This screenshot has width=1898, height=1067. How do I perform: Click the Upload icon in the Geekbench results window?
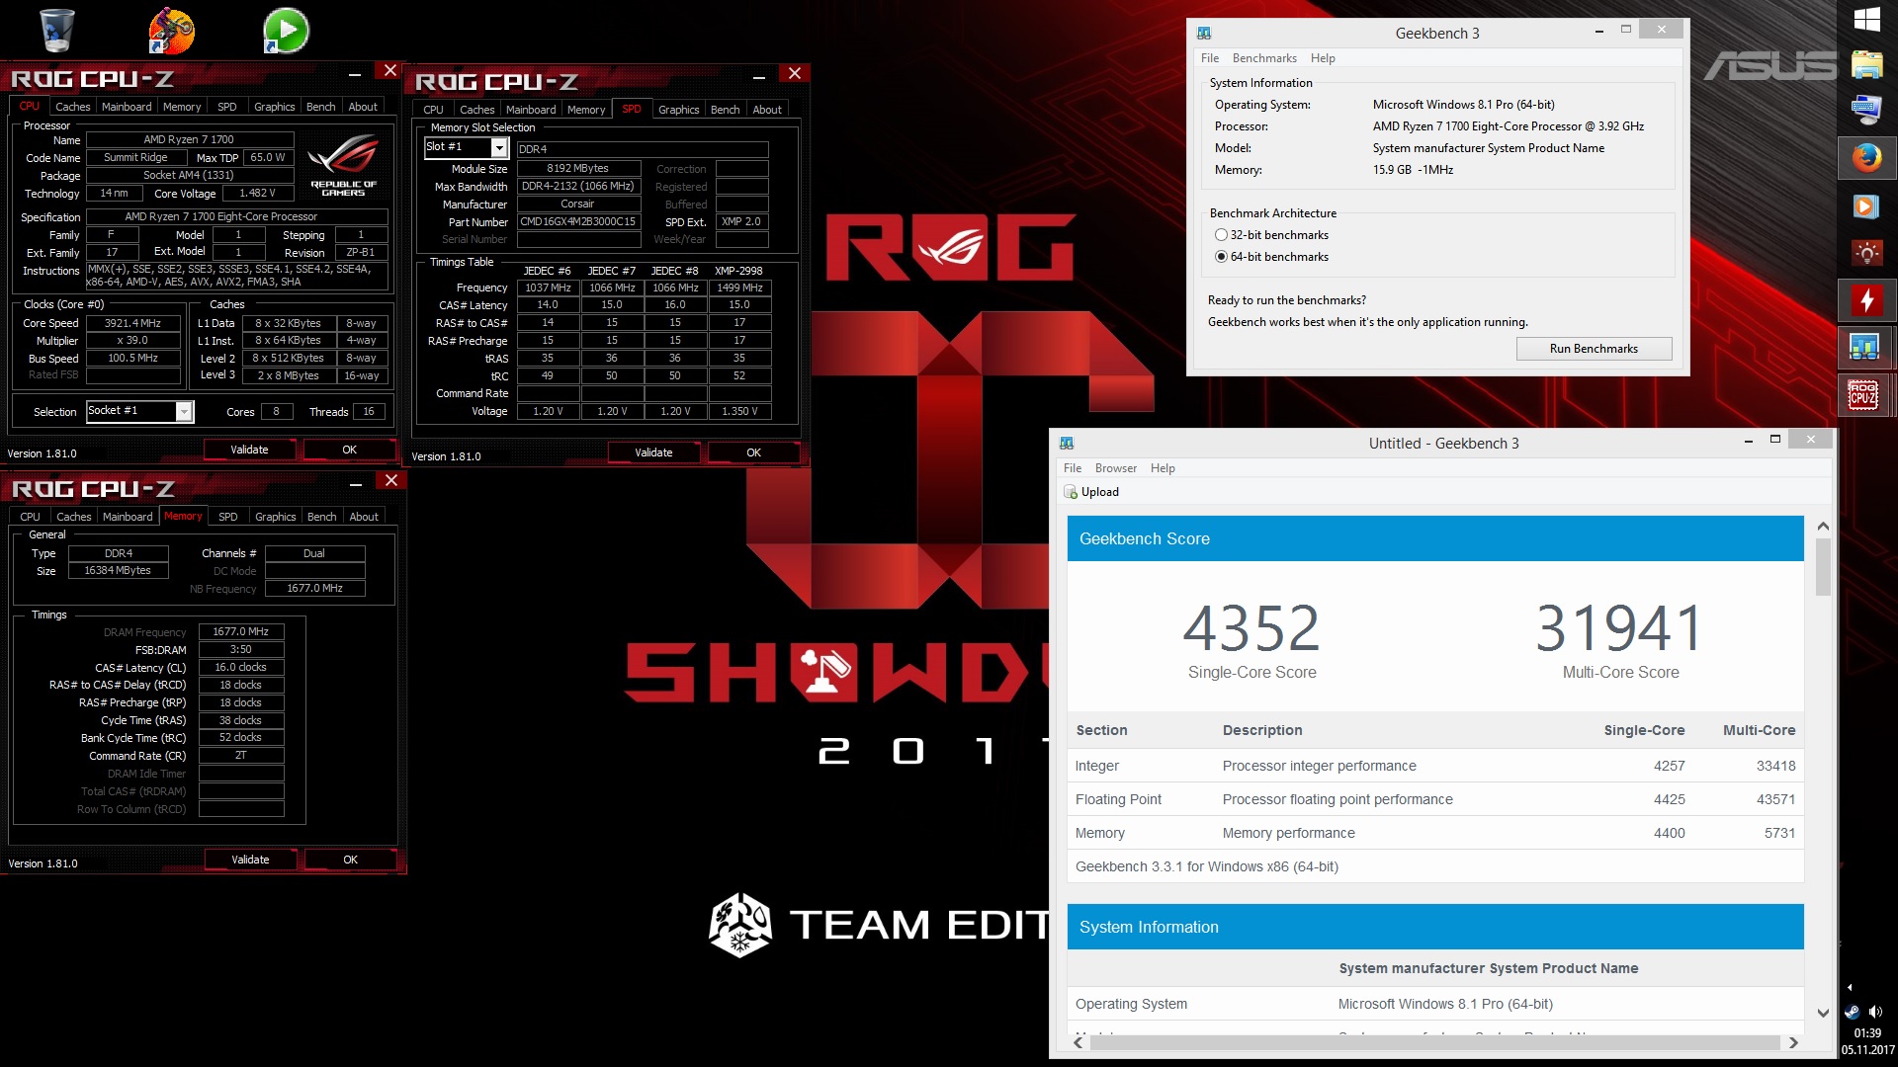point(1071,492)
